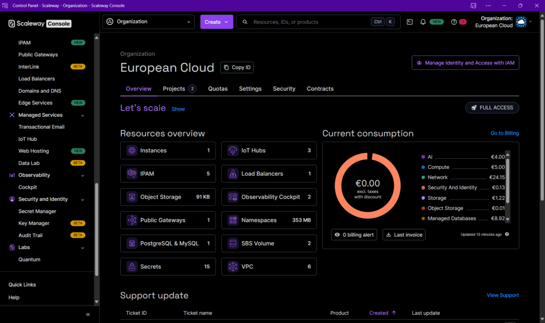This screenshot has width=545, height=323.
Task: Click the SBS Volume card icon
Action: point(233,243)
